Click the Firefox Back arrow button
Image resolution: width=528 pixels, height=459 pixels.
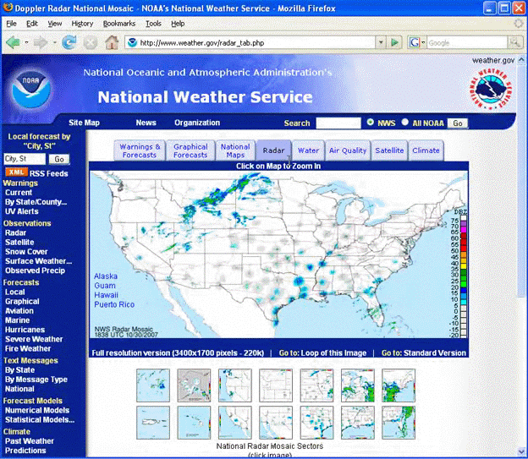[13, 43]
